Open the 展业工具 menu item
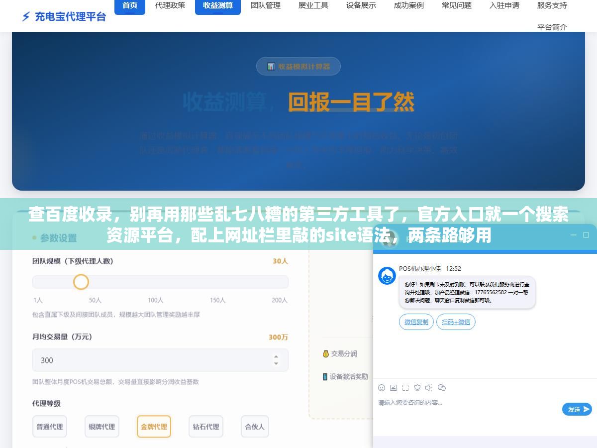The width and height of the screenshot is (597, 448). coord(313,5)
